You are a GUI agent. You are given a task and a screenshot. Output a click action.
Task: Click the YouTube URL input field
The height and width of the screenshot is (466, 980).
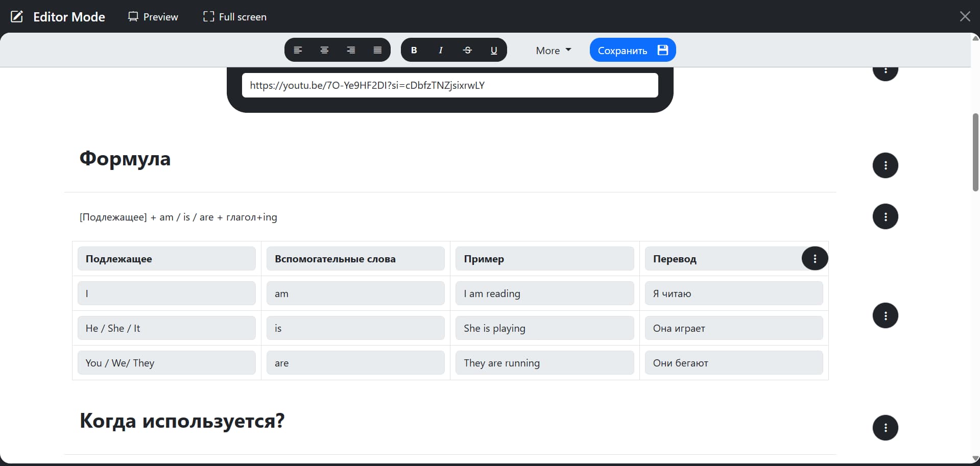449,85
